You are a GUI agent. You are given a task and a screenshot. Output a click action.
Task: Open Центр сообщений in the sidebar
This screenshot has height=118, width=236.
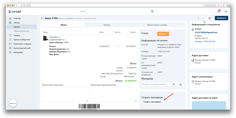pos(22,40)
